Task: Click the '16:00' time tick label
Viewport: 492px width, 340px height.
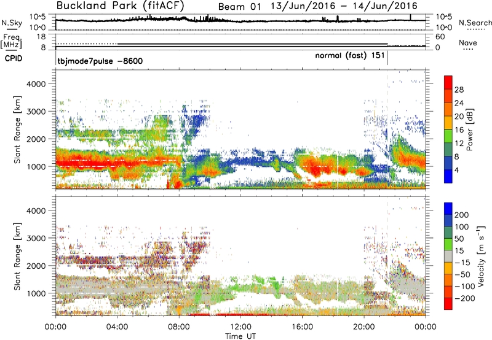Action: [x=303, y=327]
